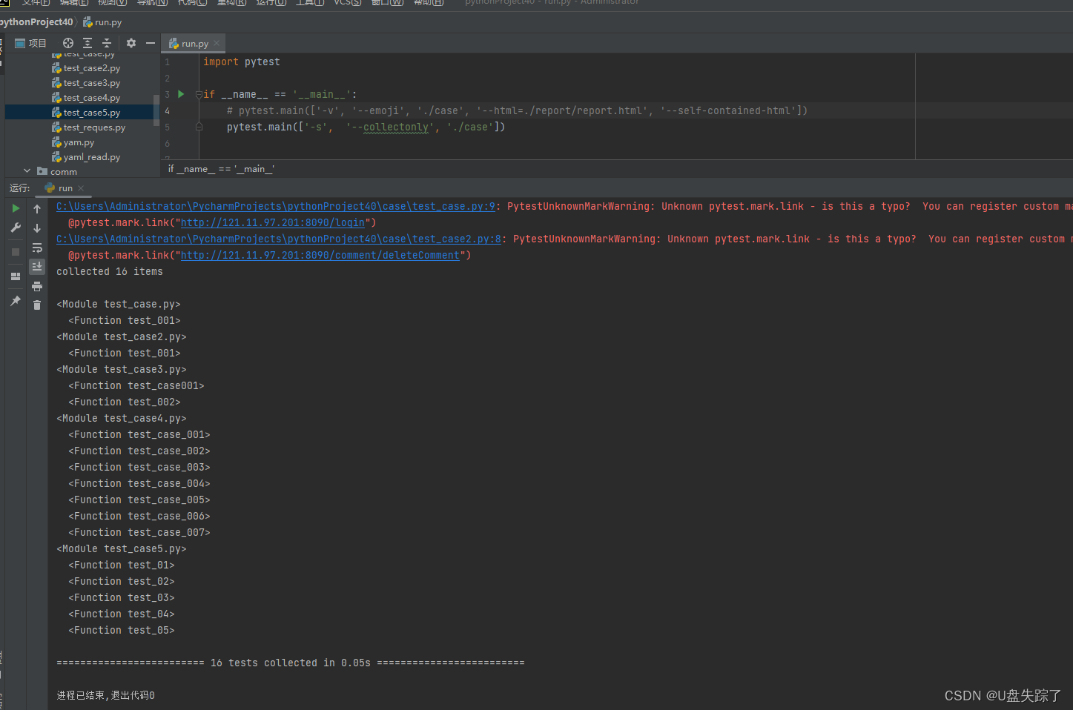Open the print console output icon
Viewport: 1073px width, 710px height.
point(37,287)
